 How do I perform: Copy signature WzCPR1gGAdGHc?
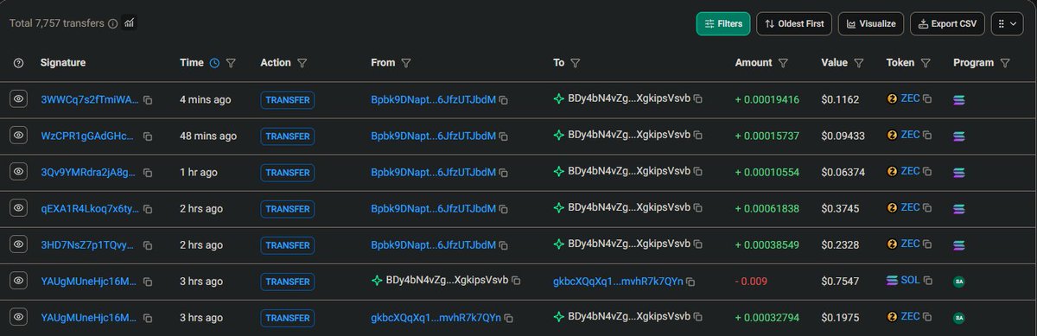click(148, 137)
